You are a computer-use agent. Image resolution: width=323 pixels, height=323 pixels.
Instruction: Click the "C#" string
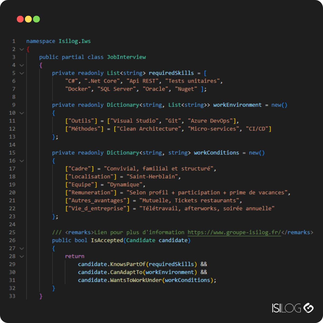point(72,81)
